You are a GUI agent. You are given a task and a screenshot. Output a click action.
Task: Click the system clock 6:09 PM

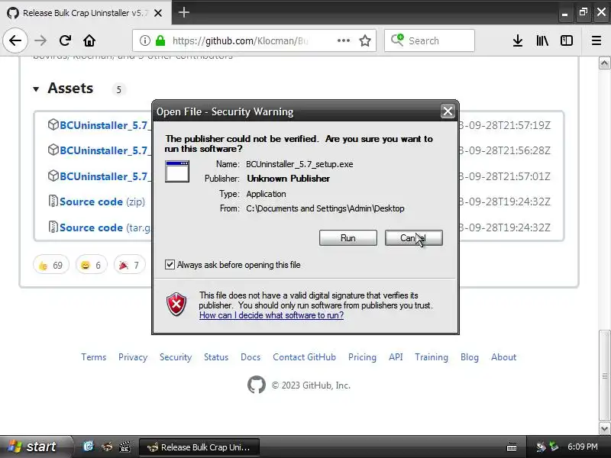click(583, 447)
